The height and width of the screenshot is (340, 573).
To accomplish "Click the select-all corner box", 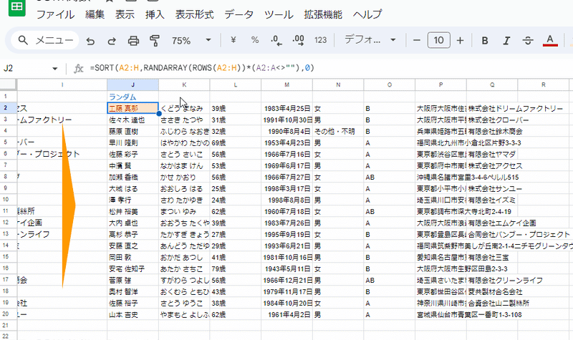I will tap(8, 84).
